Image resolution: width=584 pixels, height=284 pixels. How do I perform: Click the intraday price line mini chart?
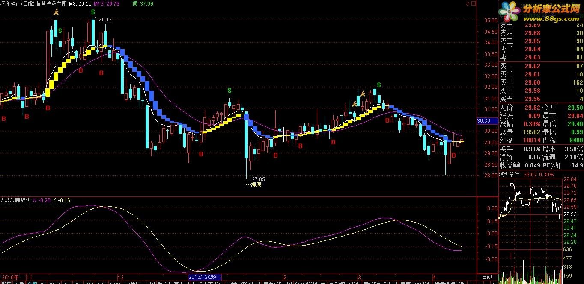pos(531,200)
